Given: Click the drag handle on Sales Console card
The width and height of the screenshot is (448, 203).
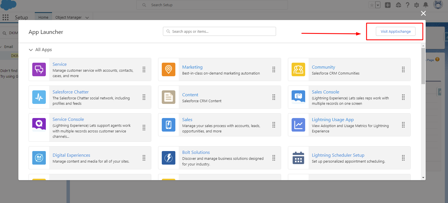Looking at the screenshot, I should [x=403, y=97].
